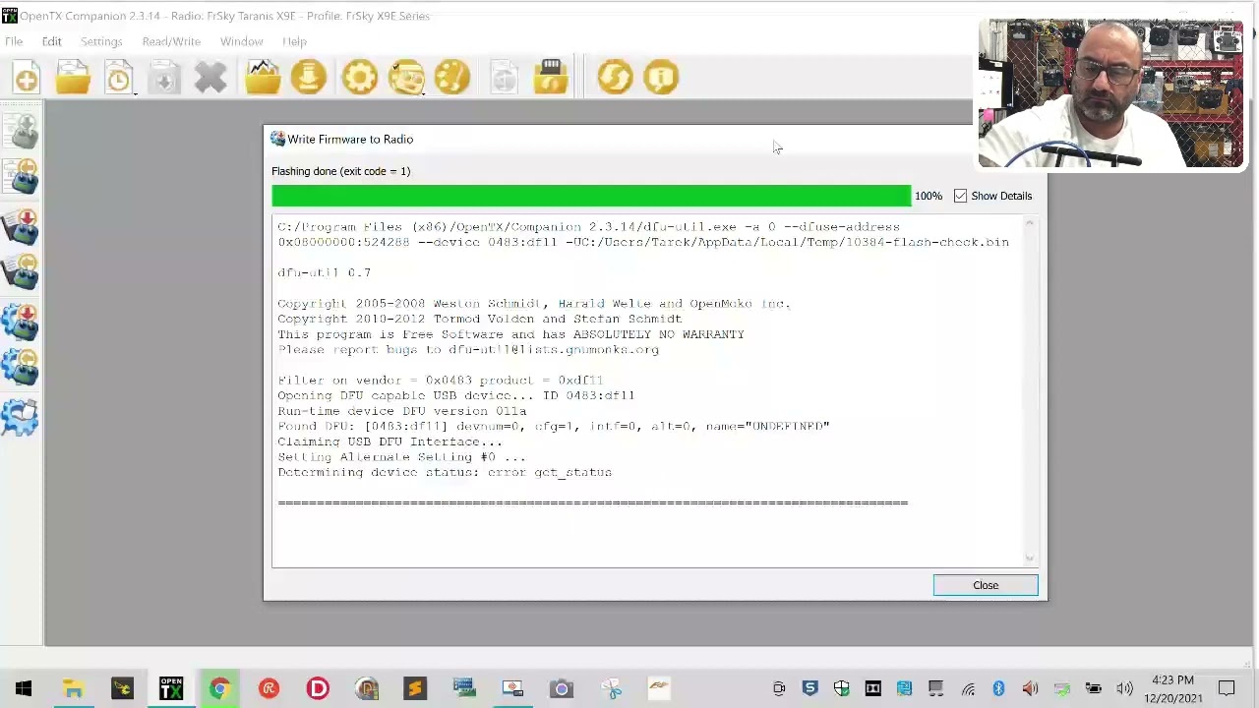Click the gold Download arrow icon

(x=309, y=78)
